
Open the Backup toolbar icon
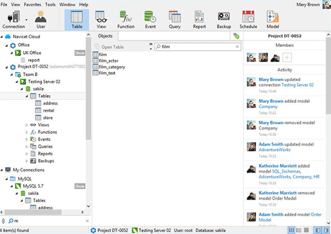click(x=224, y=20)
